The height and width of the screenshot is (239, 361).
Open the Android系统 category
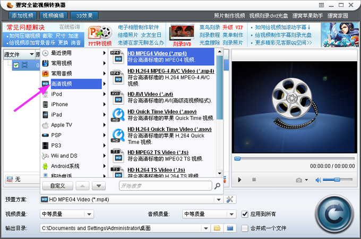(74, 166)
